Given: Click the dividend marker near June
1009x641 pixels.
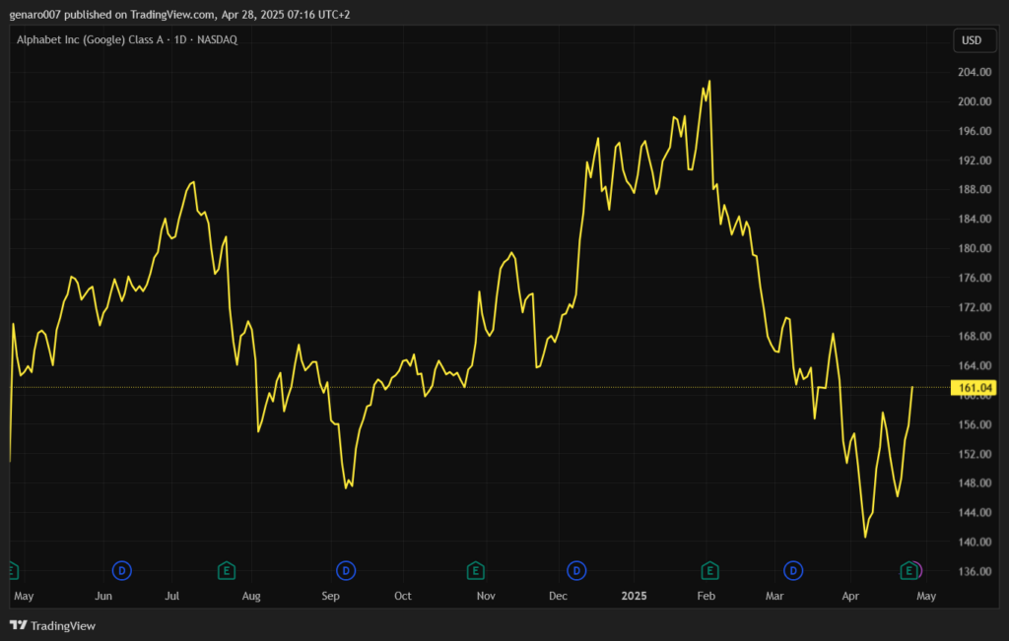Looking at the screenshot, I should (x=122, y=570).
